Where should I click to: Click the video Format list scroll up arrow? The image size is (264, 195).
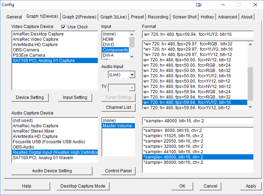coord(250,44)
